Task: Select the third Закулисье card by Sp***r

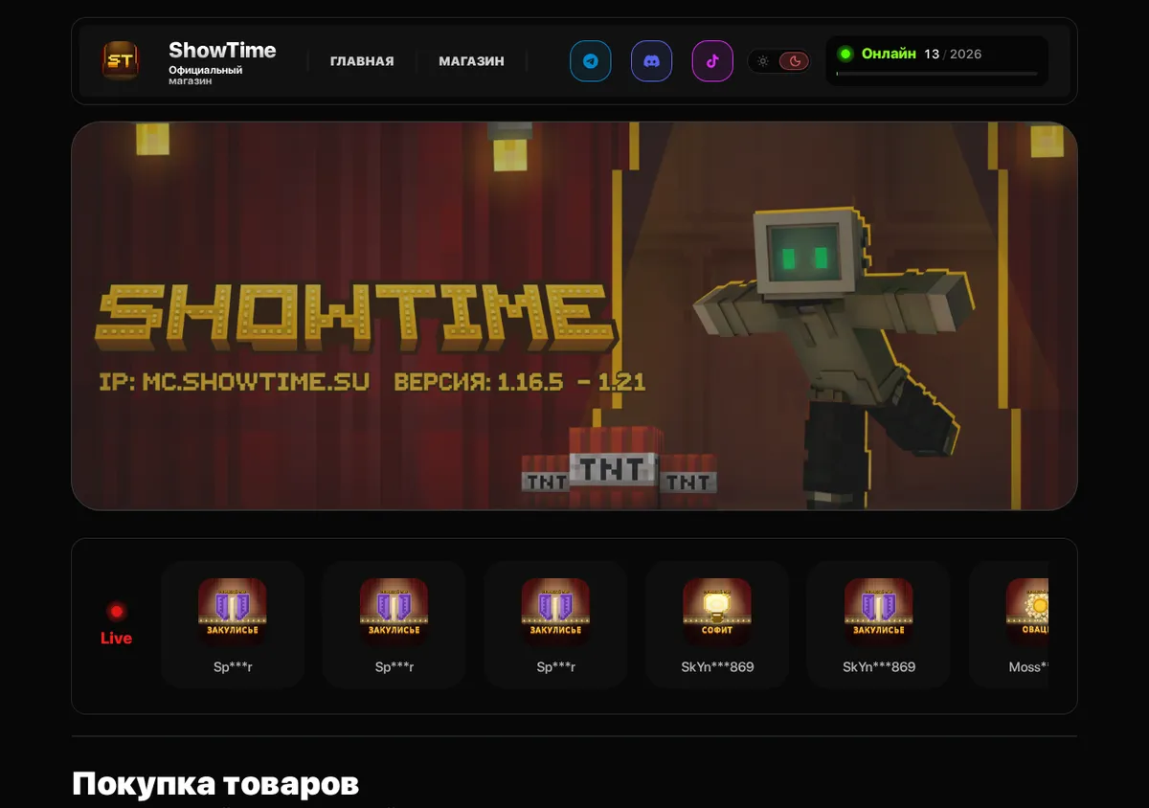Action: 555,624
